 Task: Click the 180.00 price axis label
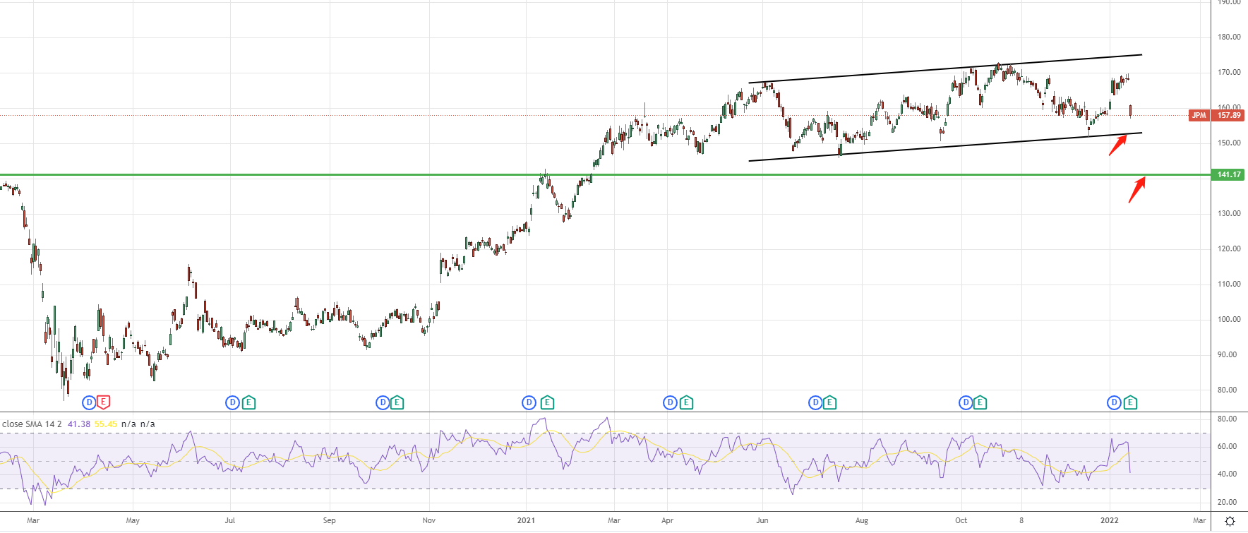coord(1228,37)
